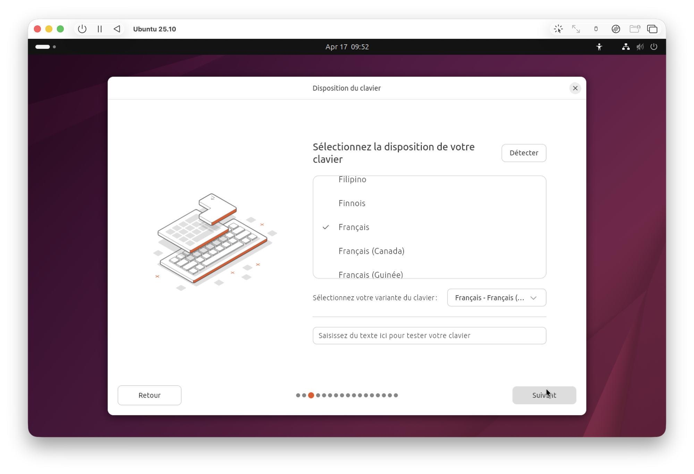Image resolution: width=694 pixels, height=474 pixels.
Task: Click the keyboard test text field
Action: tap(429, 336)
